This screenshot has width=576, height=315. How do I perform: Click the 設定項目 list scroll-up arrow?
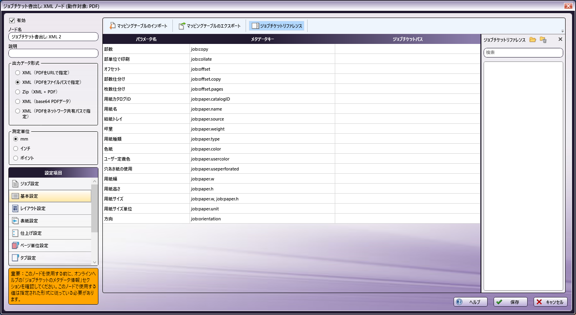click(94, 181)
